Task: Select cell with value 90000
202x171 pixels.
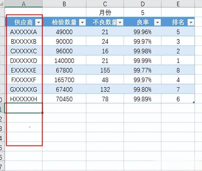Action: 64,41
